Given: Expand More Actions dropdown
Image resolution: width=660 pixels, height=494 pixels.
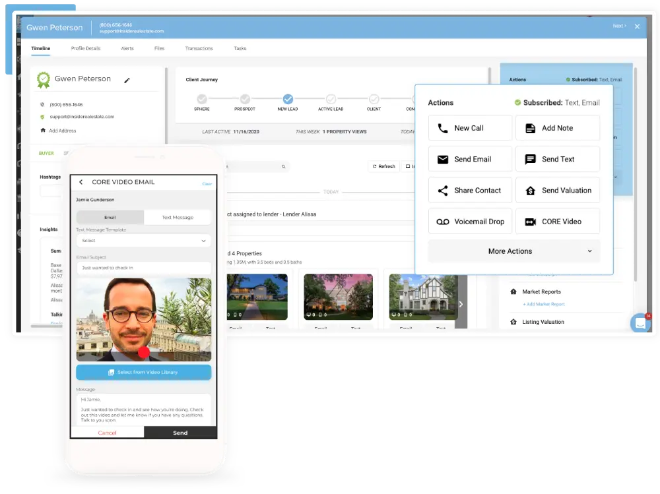Looking at the screenshot, I should 514,251.
